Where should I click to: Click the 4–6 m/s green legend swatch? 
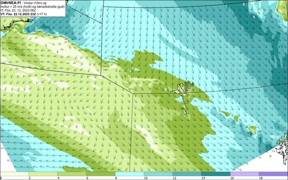pyautogui.click(x=72, y=174)
